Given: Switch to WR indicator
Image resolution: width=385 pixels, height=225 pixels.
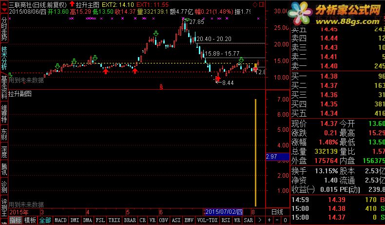Looking at the screenshot, I should [237, 220].
